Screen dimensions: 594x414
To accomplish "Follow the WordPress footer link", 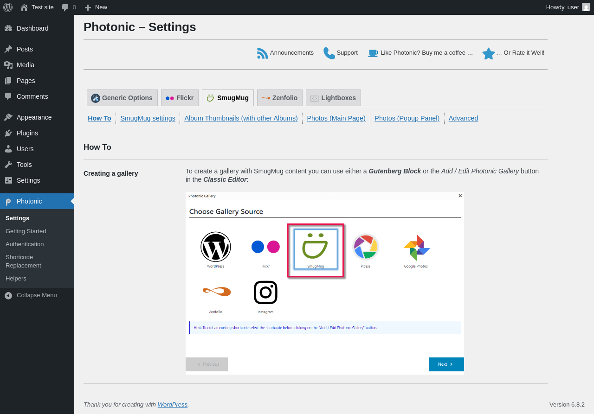I will 173,405.
